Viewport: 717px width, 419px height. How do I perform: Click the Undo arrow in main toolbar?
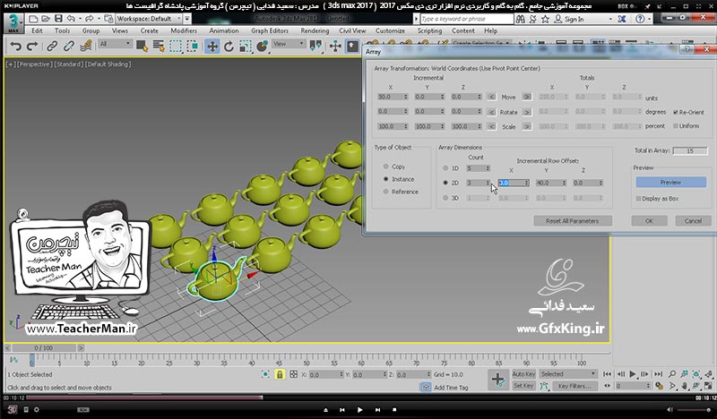tap(16, 47)
